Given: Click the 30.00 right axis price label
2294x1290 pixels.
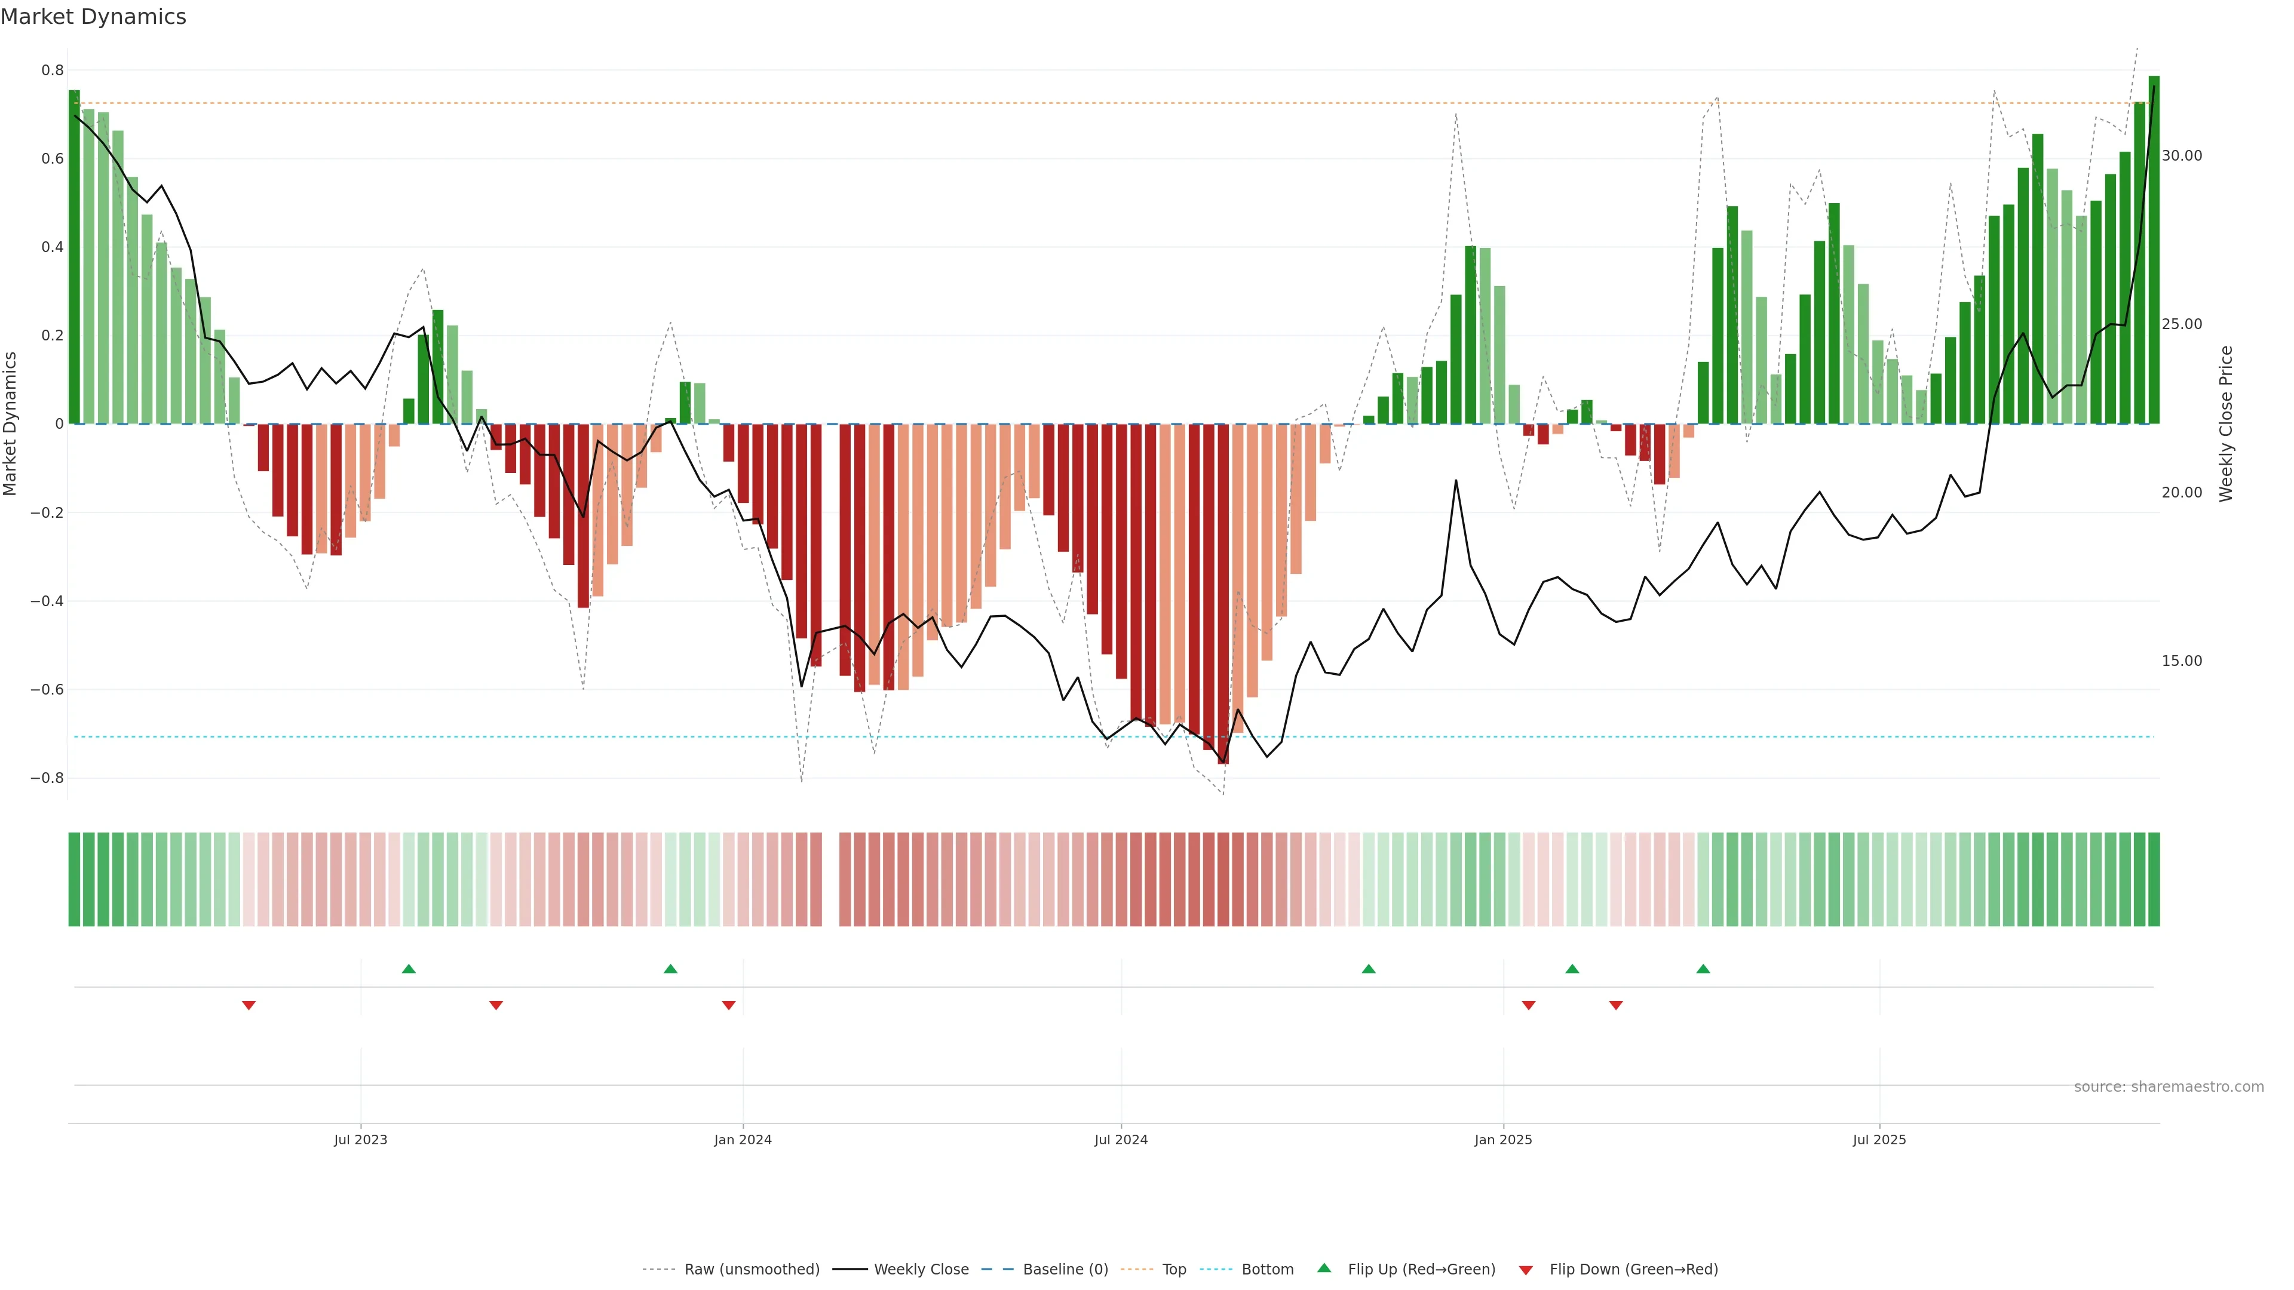Looking at the screenshot, I should 2182,156.
